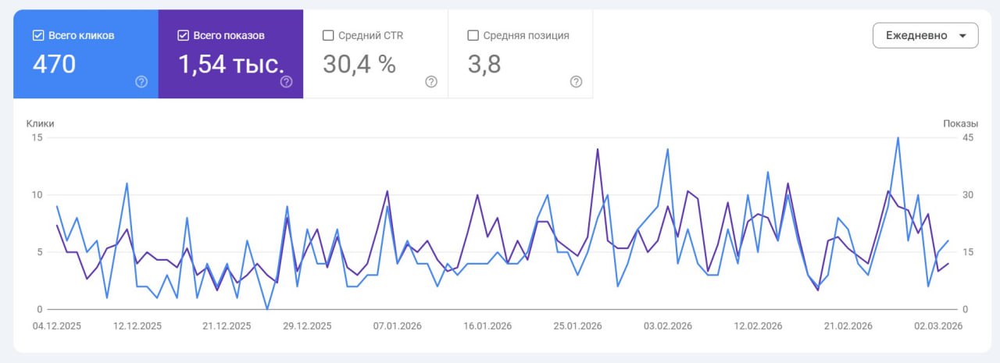The height and width of the screenshot is (363, 1000).
Task: Click the Клики axis label
Action: [x=41, y=123]
